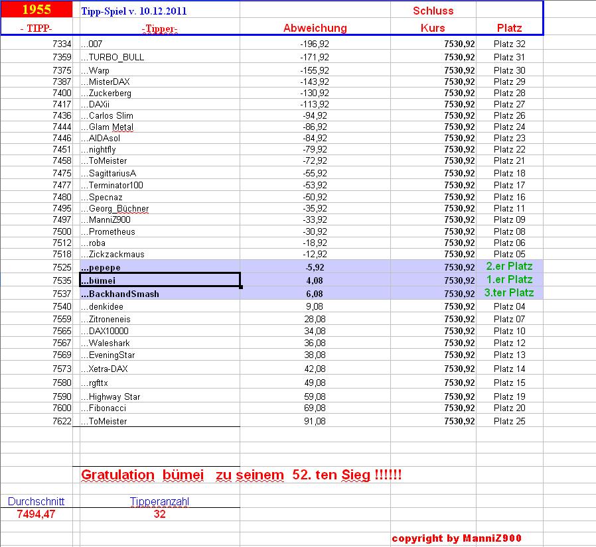Click the ...denkidee tipper cell

tap(160, 306)
